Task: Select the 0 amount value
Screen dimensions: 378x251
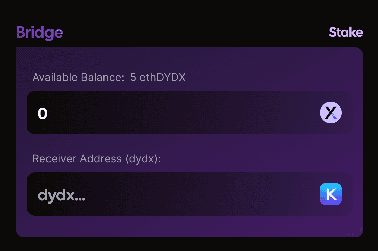Action: coord(43,113)
